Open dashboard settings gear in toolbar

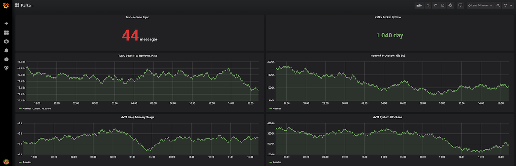pos(450,6)
